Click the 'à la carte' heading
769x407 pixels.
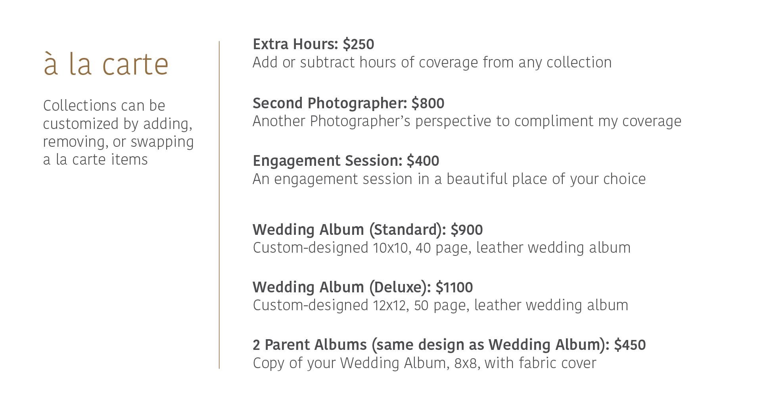pos(106,64)
